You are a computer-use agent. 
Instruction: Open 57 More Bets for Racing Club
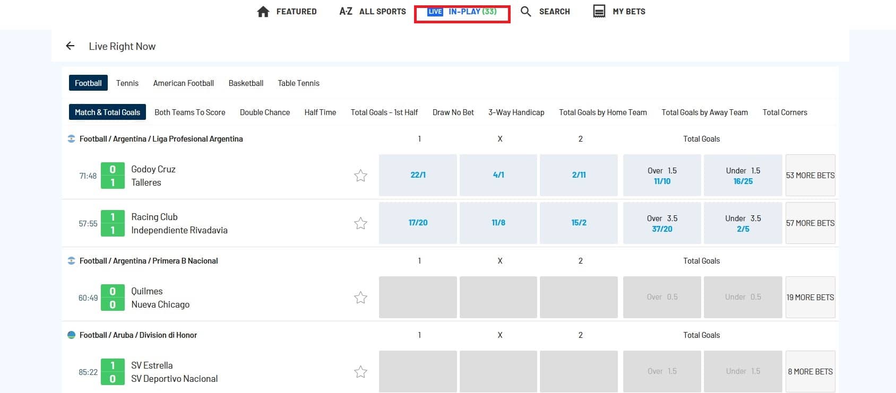(x=811, y=223)
